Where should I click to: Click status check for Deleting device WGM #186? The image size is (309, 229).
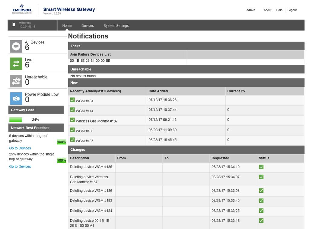click(x=261, y=191)
